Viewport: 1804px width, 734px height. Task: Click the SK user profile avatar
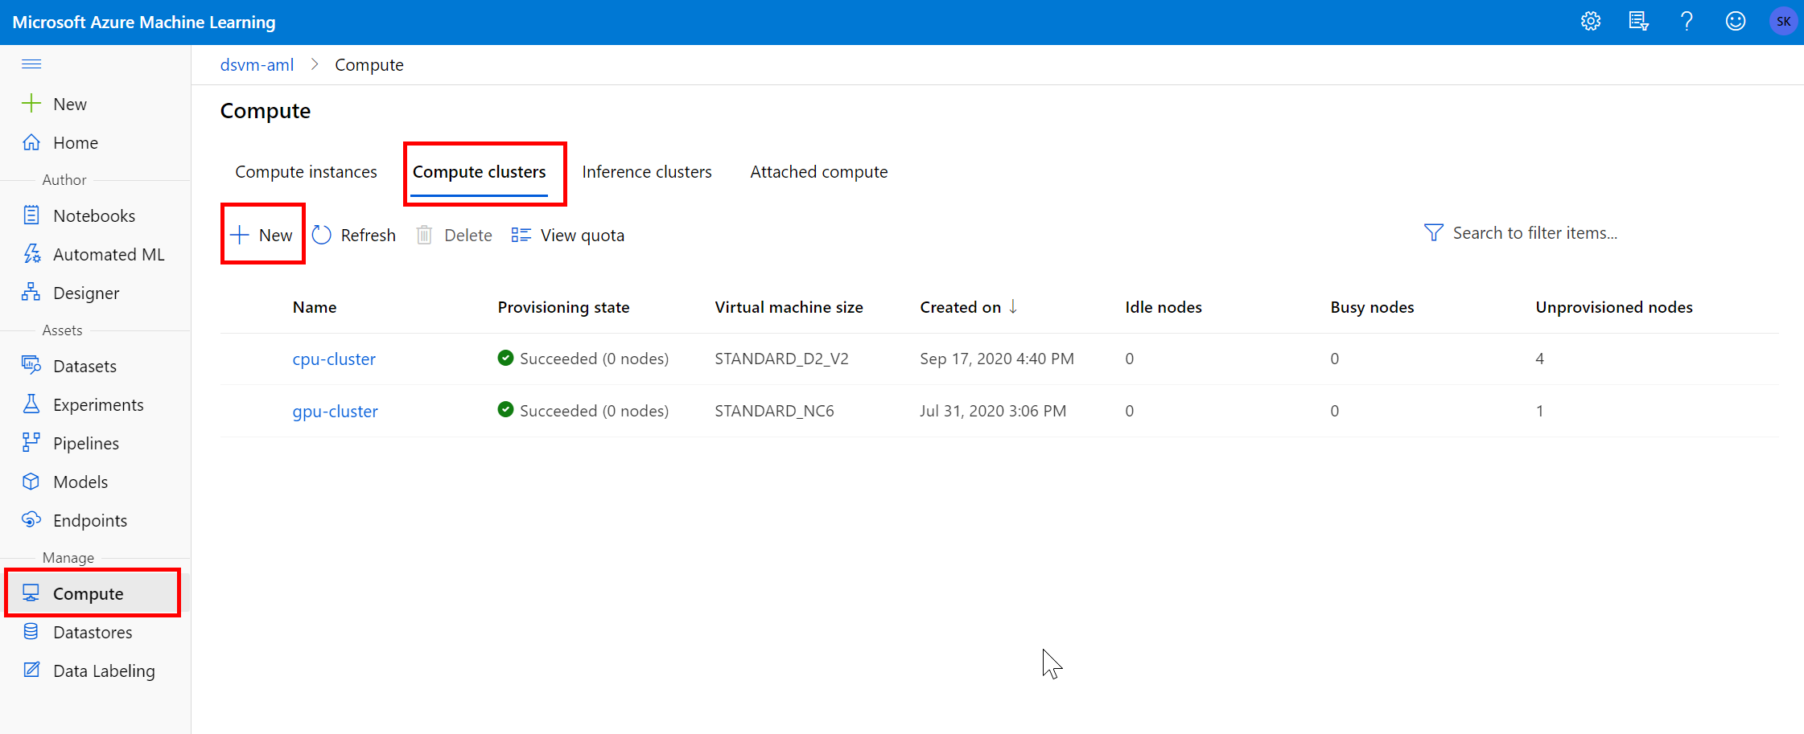coord(1783,22)
